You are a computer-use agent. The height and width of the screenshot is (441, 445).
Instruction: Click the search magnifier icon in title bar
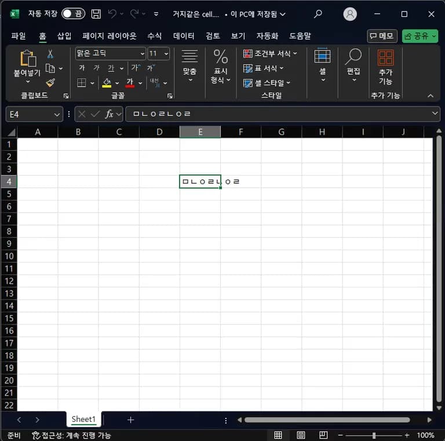[x=318, y=14]
